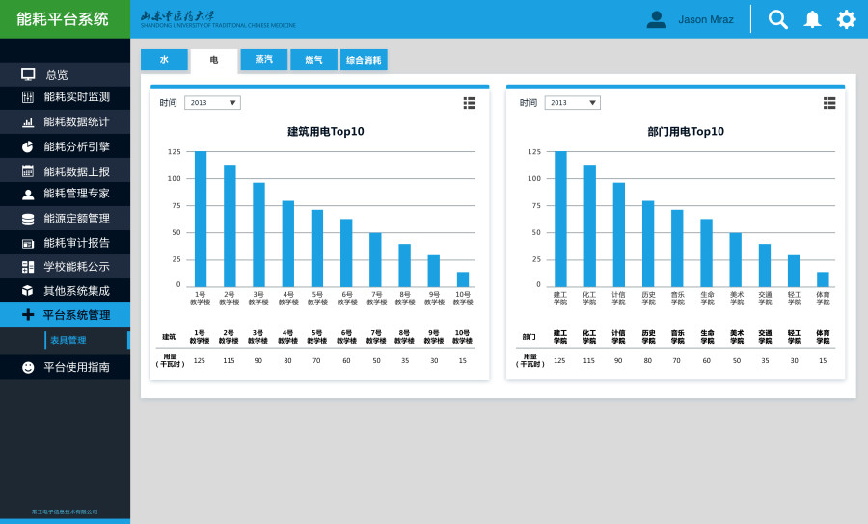This screenshot has width=868, height=524.
Task: Select the 电 tab
Action: (x=214, y=61)
